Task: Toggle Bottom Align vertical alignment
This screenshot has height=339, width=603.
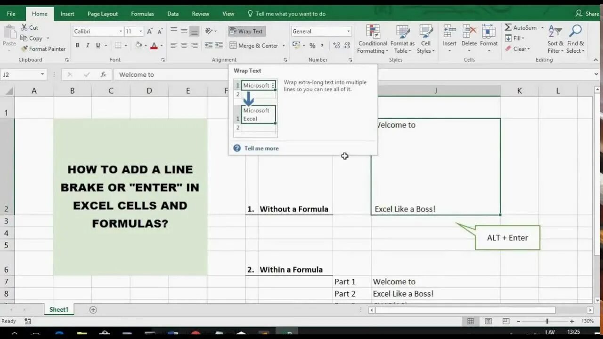Action: (x=194, y=31)
